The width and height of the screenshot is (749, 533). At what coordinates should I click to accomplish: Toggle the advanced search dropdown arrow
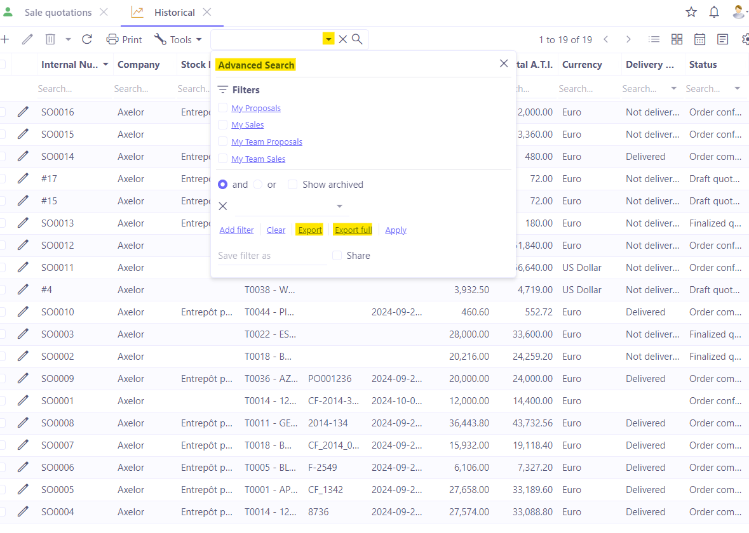[x=328, y=39]
